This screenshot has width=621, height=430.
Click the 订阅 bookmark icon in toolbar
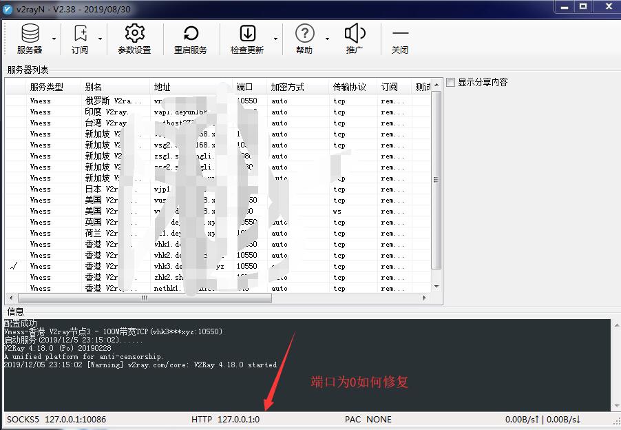tap(81, 33)
